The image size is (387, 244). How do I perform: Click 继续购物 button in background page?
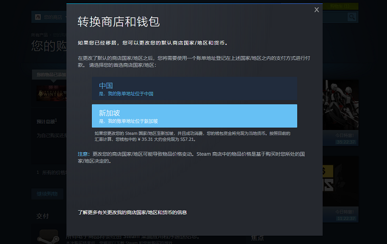click(47, 194)
